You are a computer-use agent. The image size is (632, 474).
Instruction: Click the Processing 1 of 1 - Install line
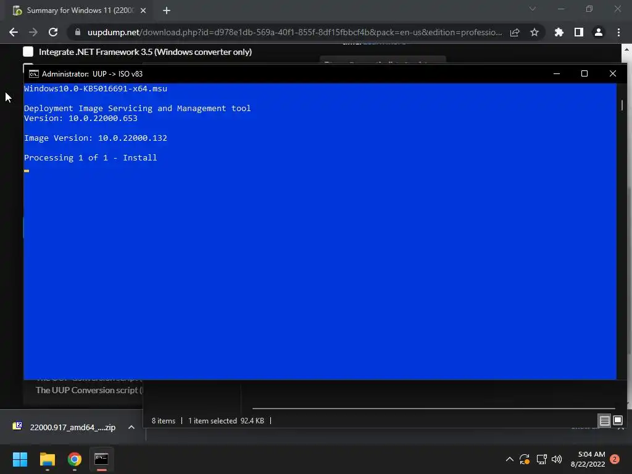click(91, 157)
